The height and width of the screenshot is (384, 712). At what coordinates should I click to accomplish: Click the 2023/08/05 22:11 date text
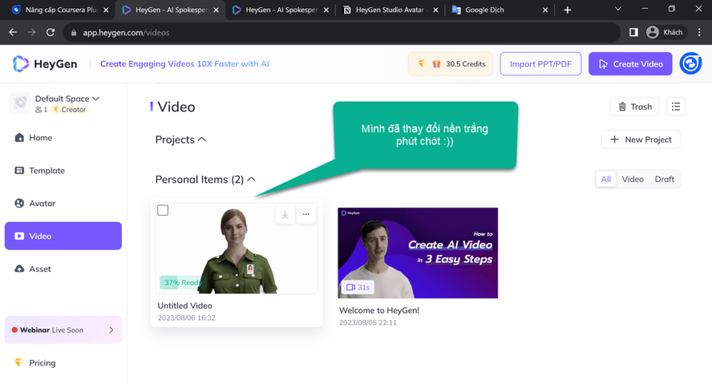point(368,323)
